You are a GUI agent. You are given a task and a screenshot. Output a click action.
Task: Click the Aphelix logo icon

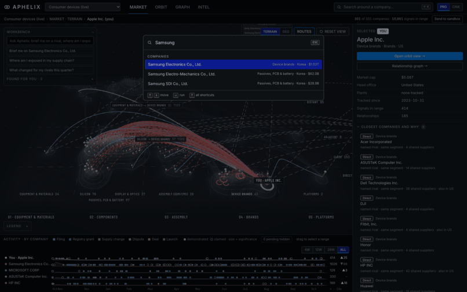7,7
